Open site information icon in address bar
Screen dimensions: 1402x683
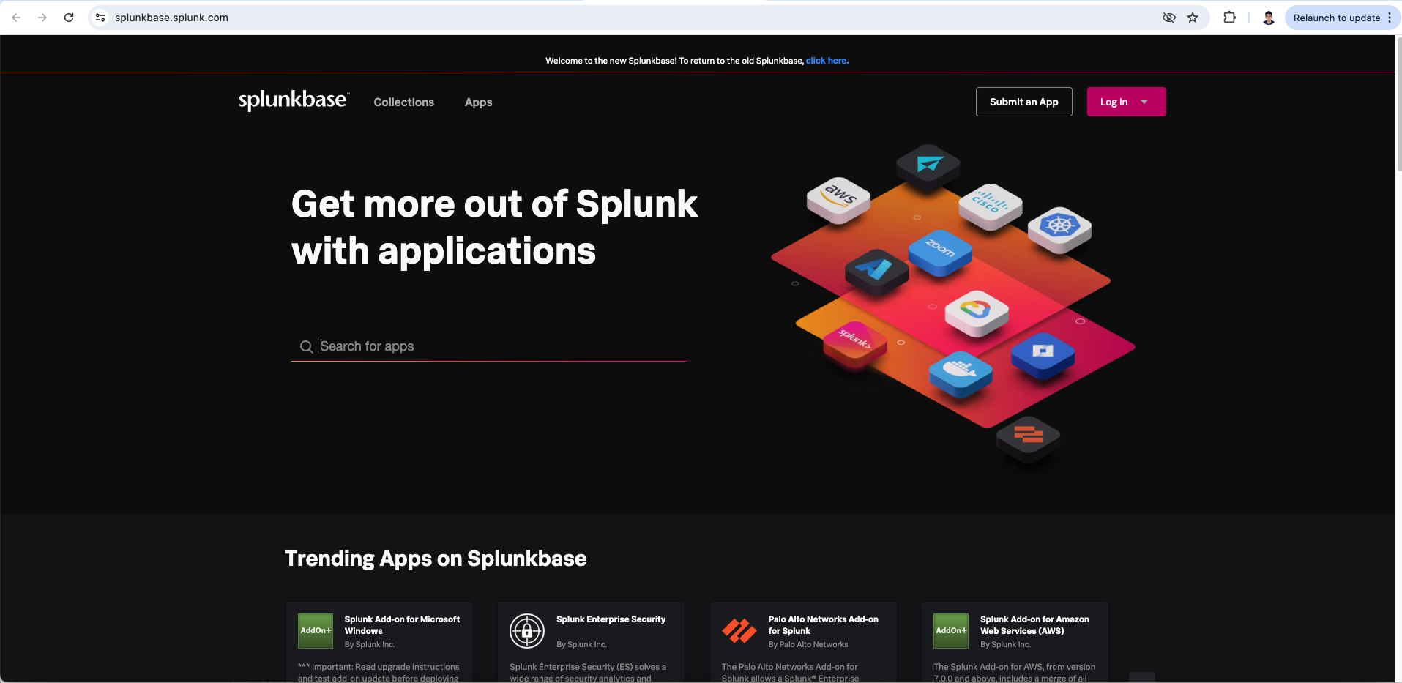100,18
